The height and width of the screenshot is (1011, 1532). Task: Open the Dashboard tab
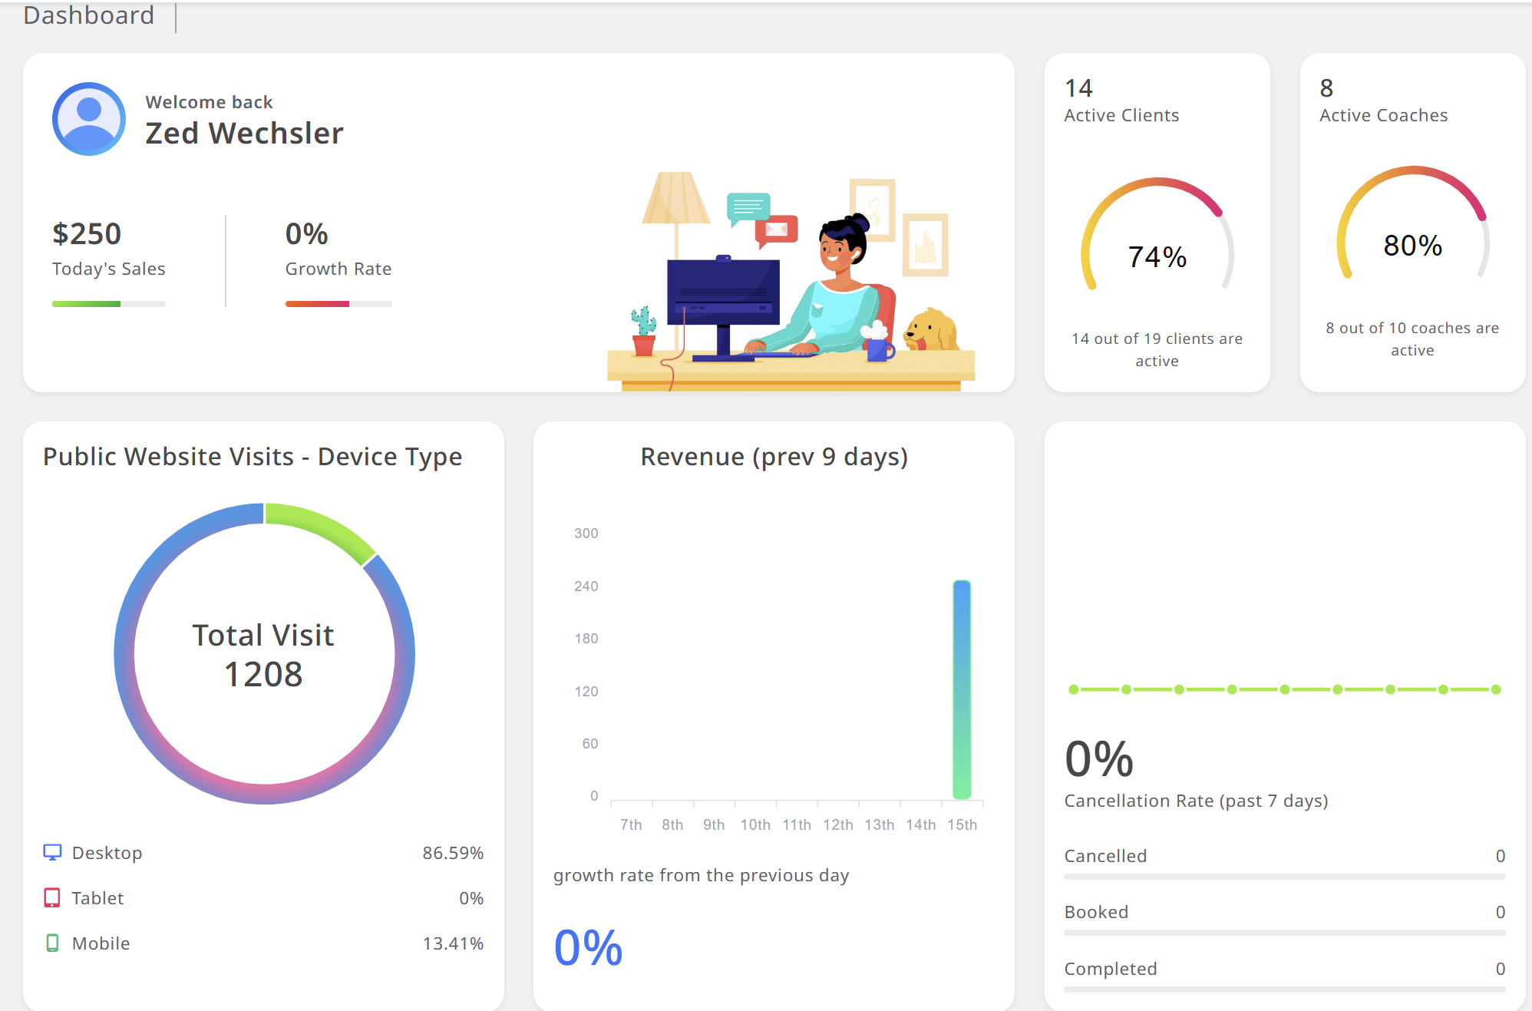tap(88, 15)
